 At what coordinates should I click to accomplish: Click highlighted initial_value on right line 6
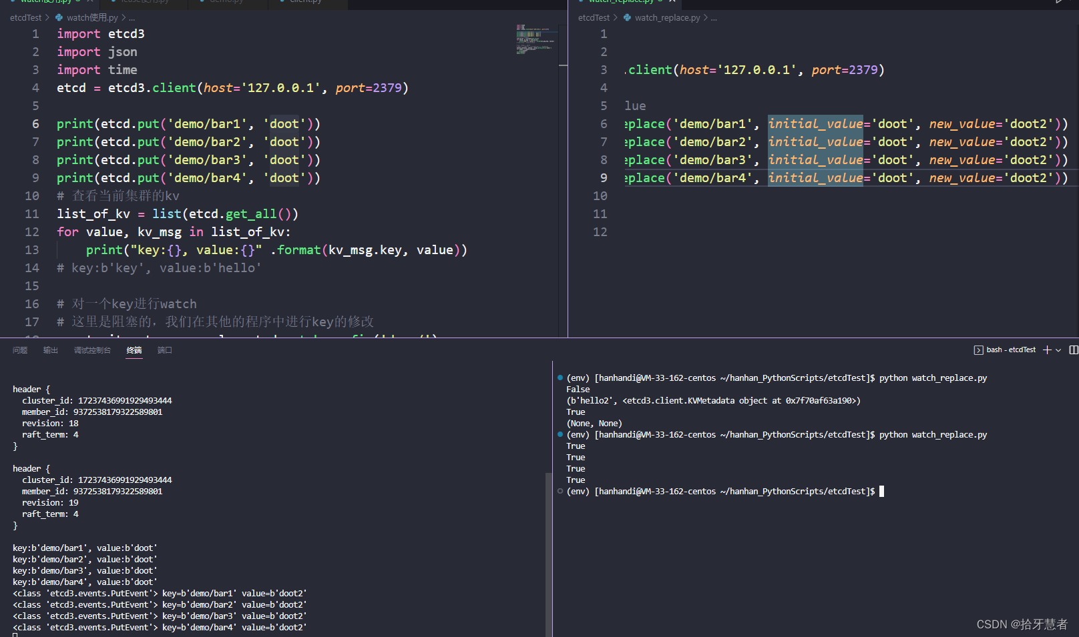point(815,124)
